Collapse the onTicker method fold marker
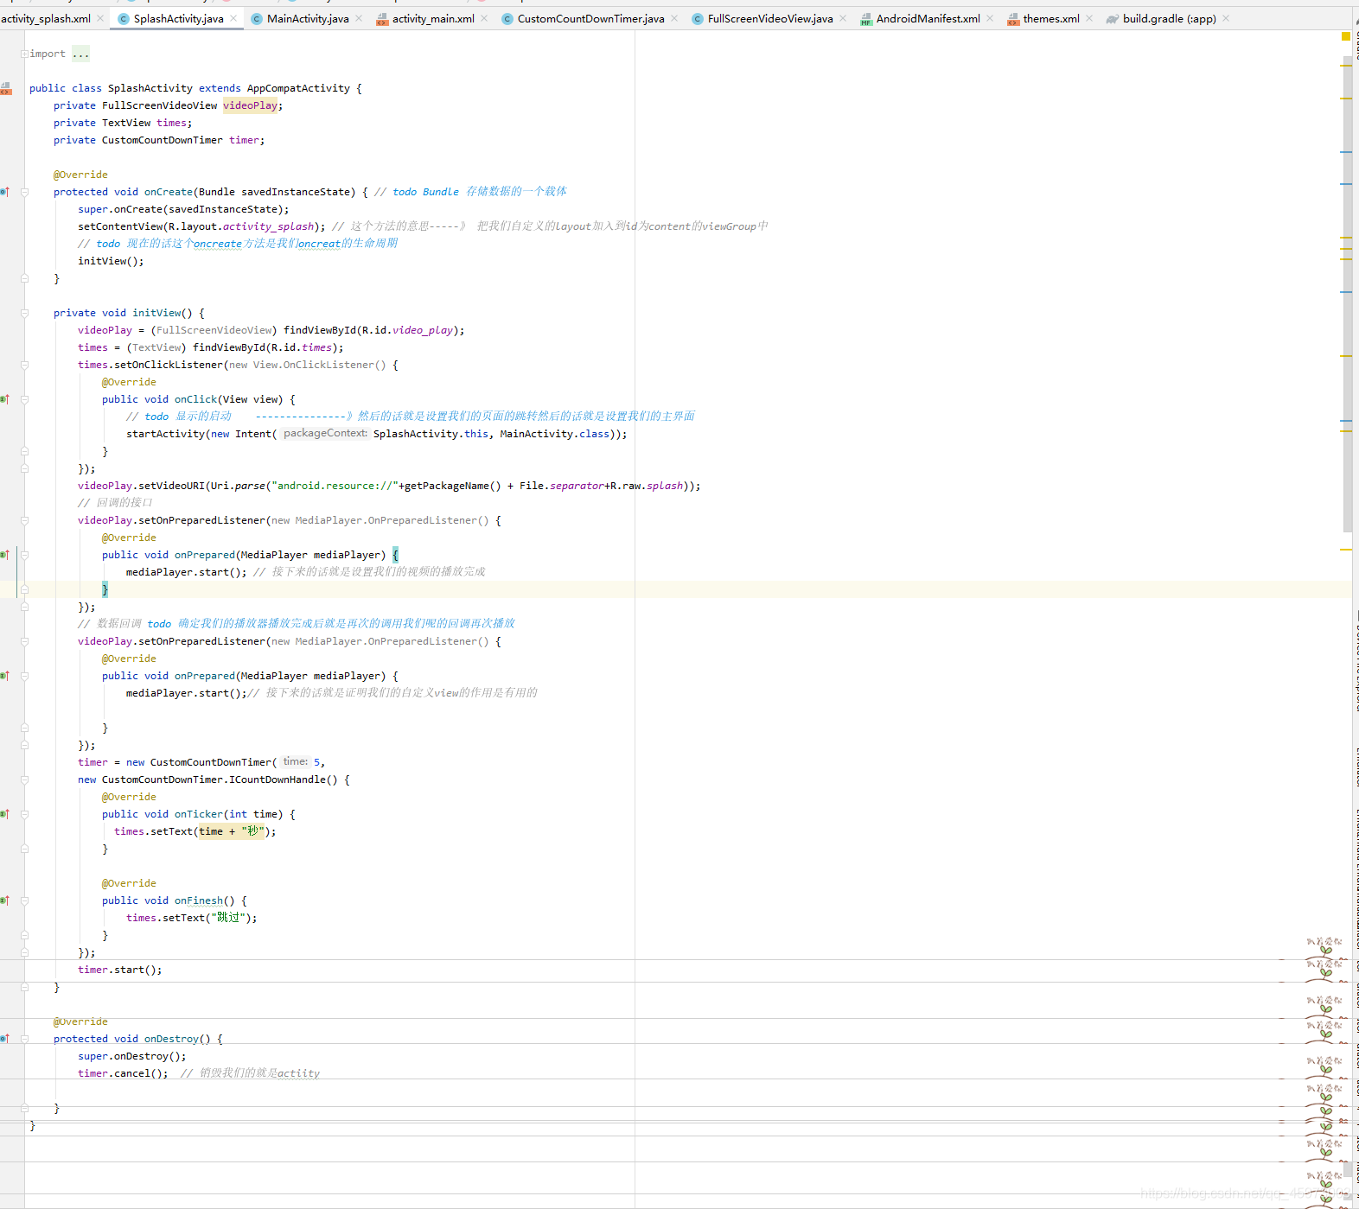 tap(24, 814)
